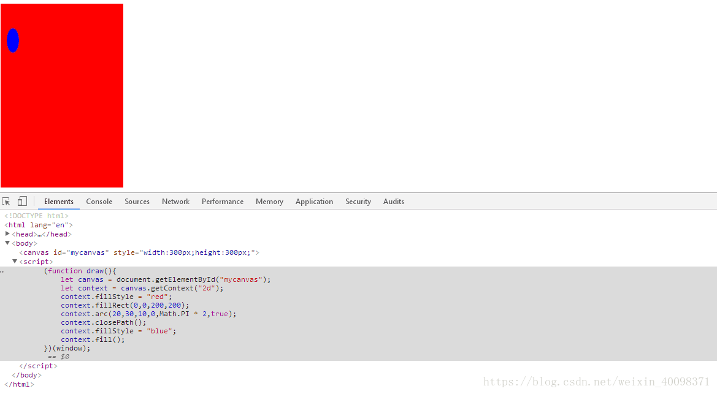
Task: Switch to the Elements tab
Action: (58, 202)
